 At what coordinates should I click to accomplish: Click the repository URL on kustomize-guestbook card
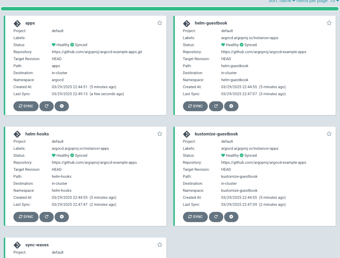[264, 162]
